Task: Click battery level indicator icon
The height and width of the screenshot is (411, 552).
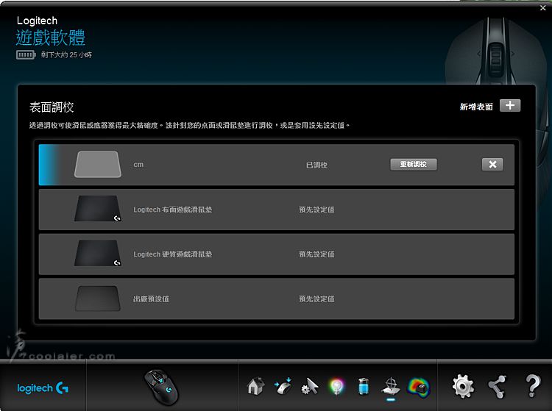Action: click(26, 55)
